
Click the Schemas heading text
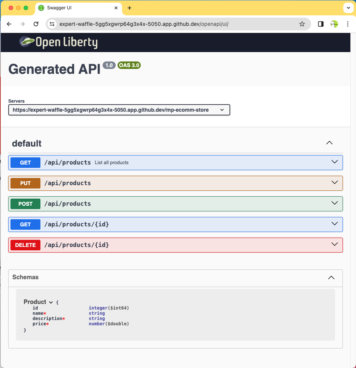pos(25,277)
